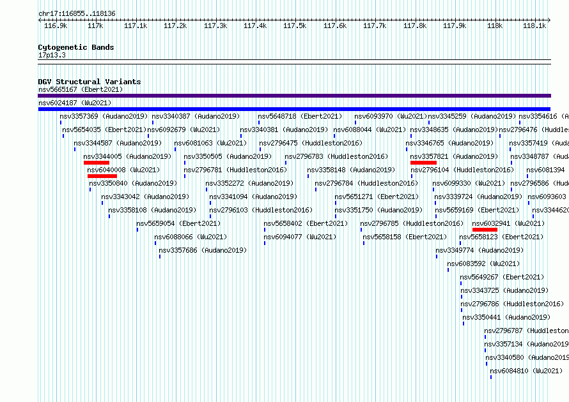Screen dimensions: 569x402
Task: Click nsv6084810 (Wu2021) label
Action: [x=527, y=371]
